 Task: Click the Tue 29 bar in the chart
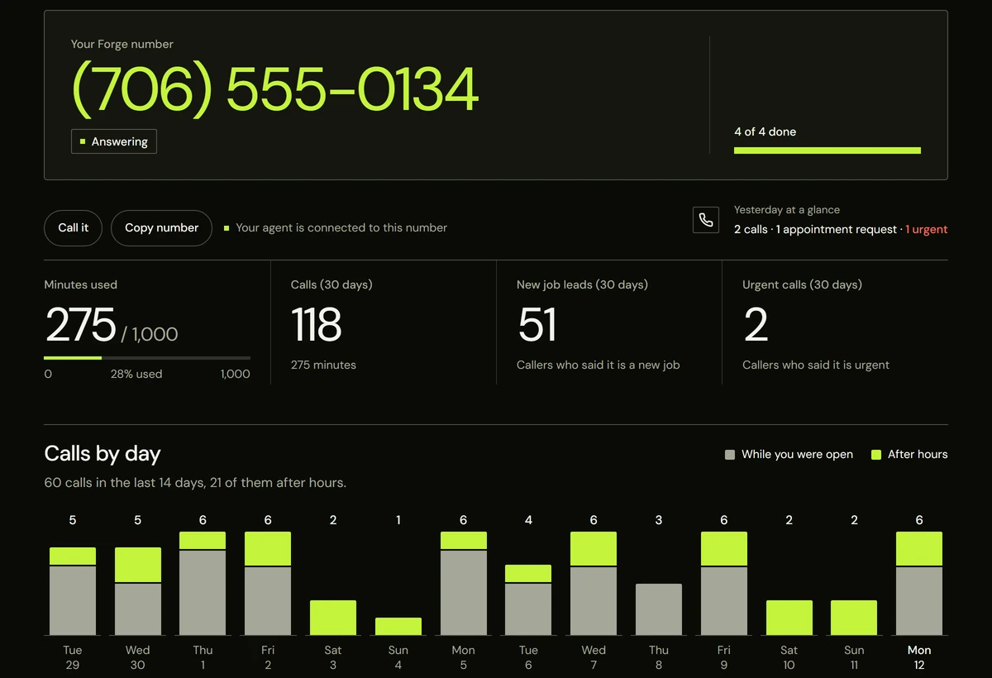pos(73,591)
